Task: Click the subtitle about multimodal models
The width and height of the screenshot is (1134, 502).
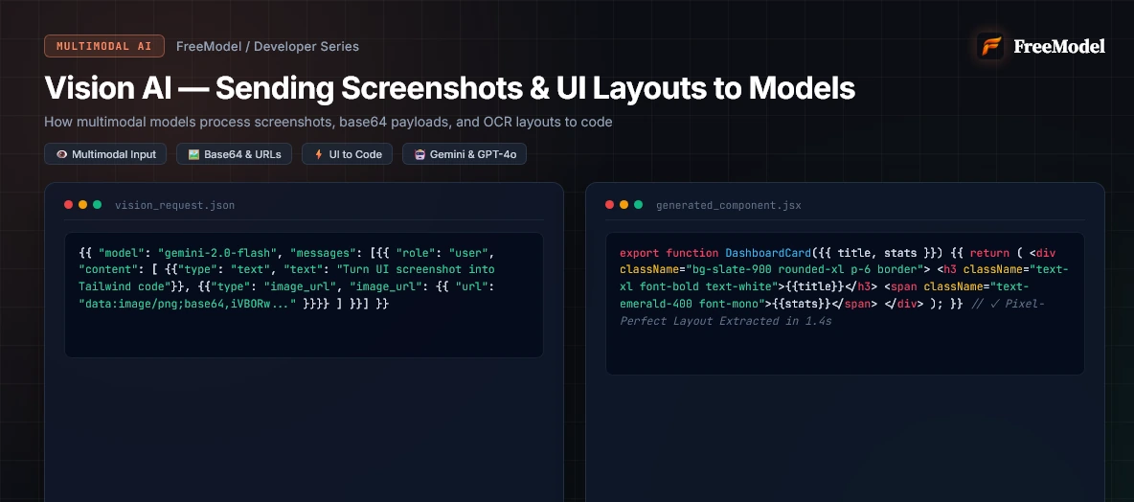Action: pyautogui.click(x=329, y=122)
